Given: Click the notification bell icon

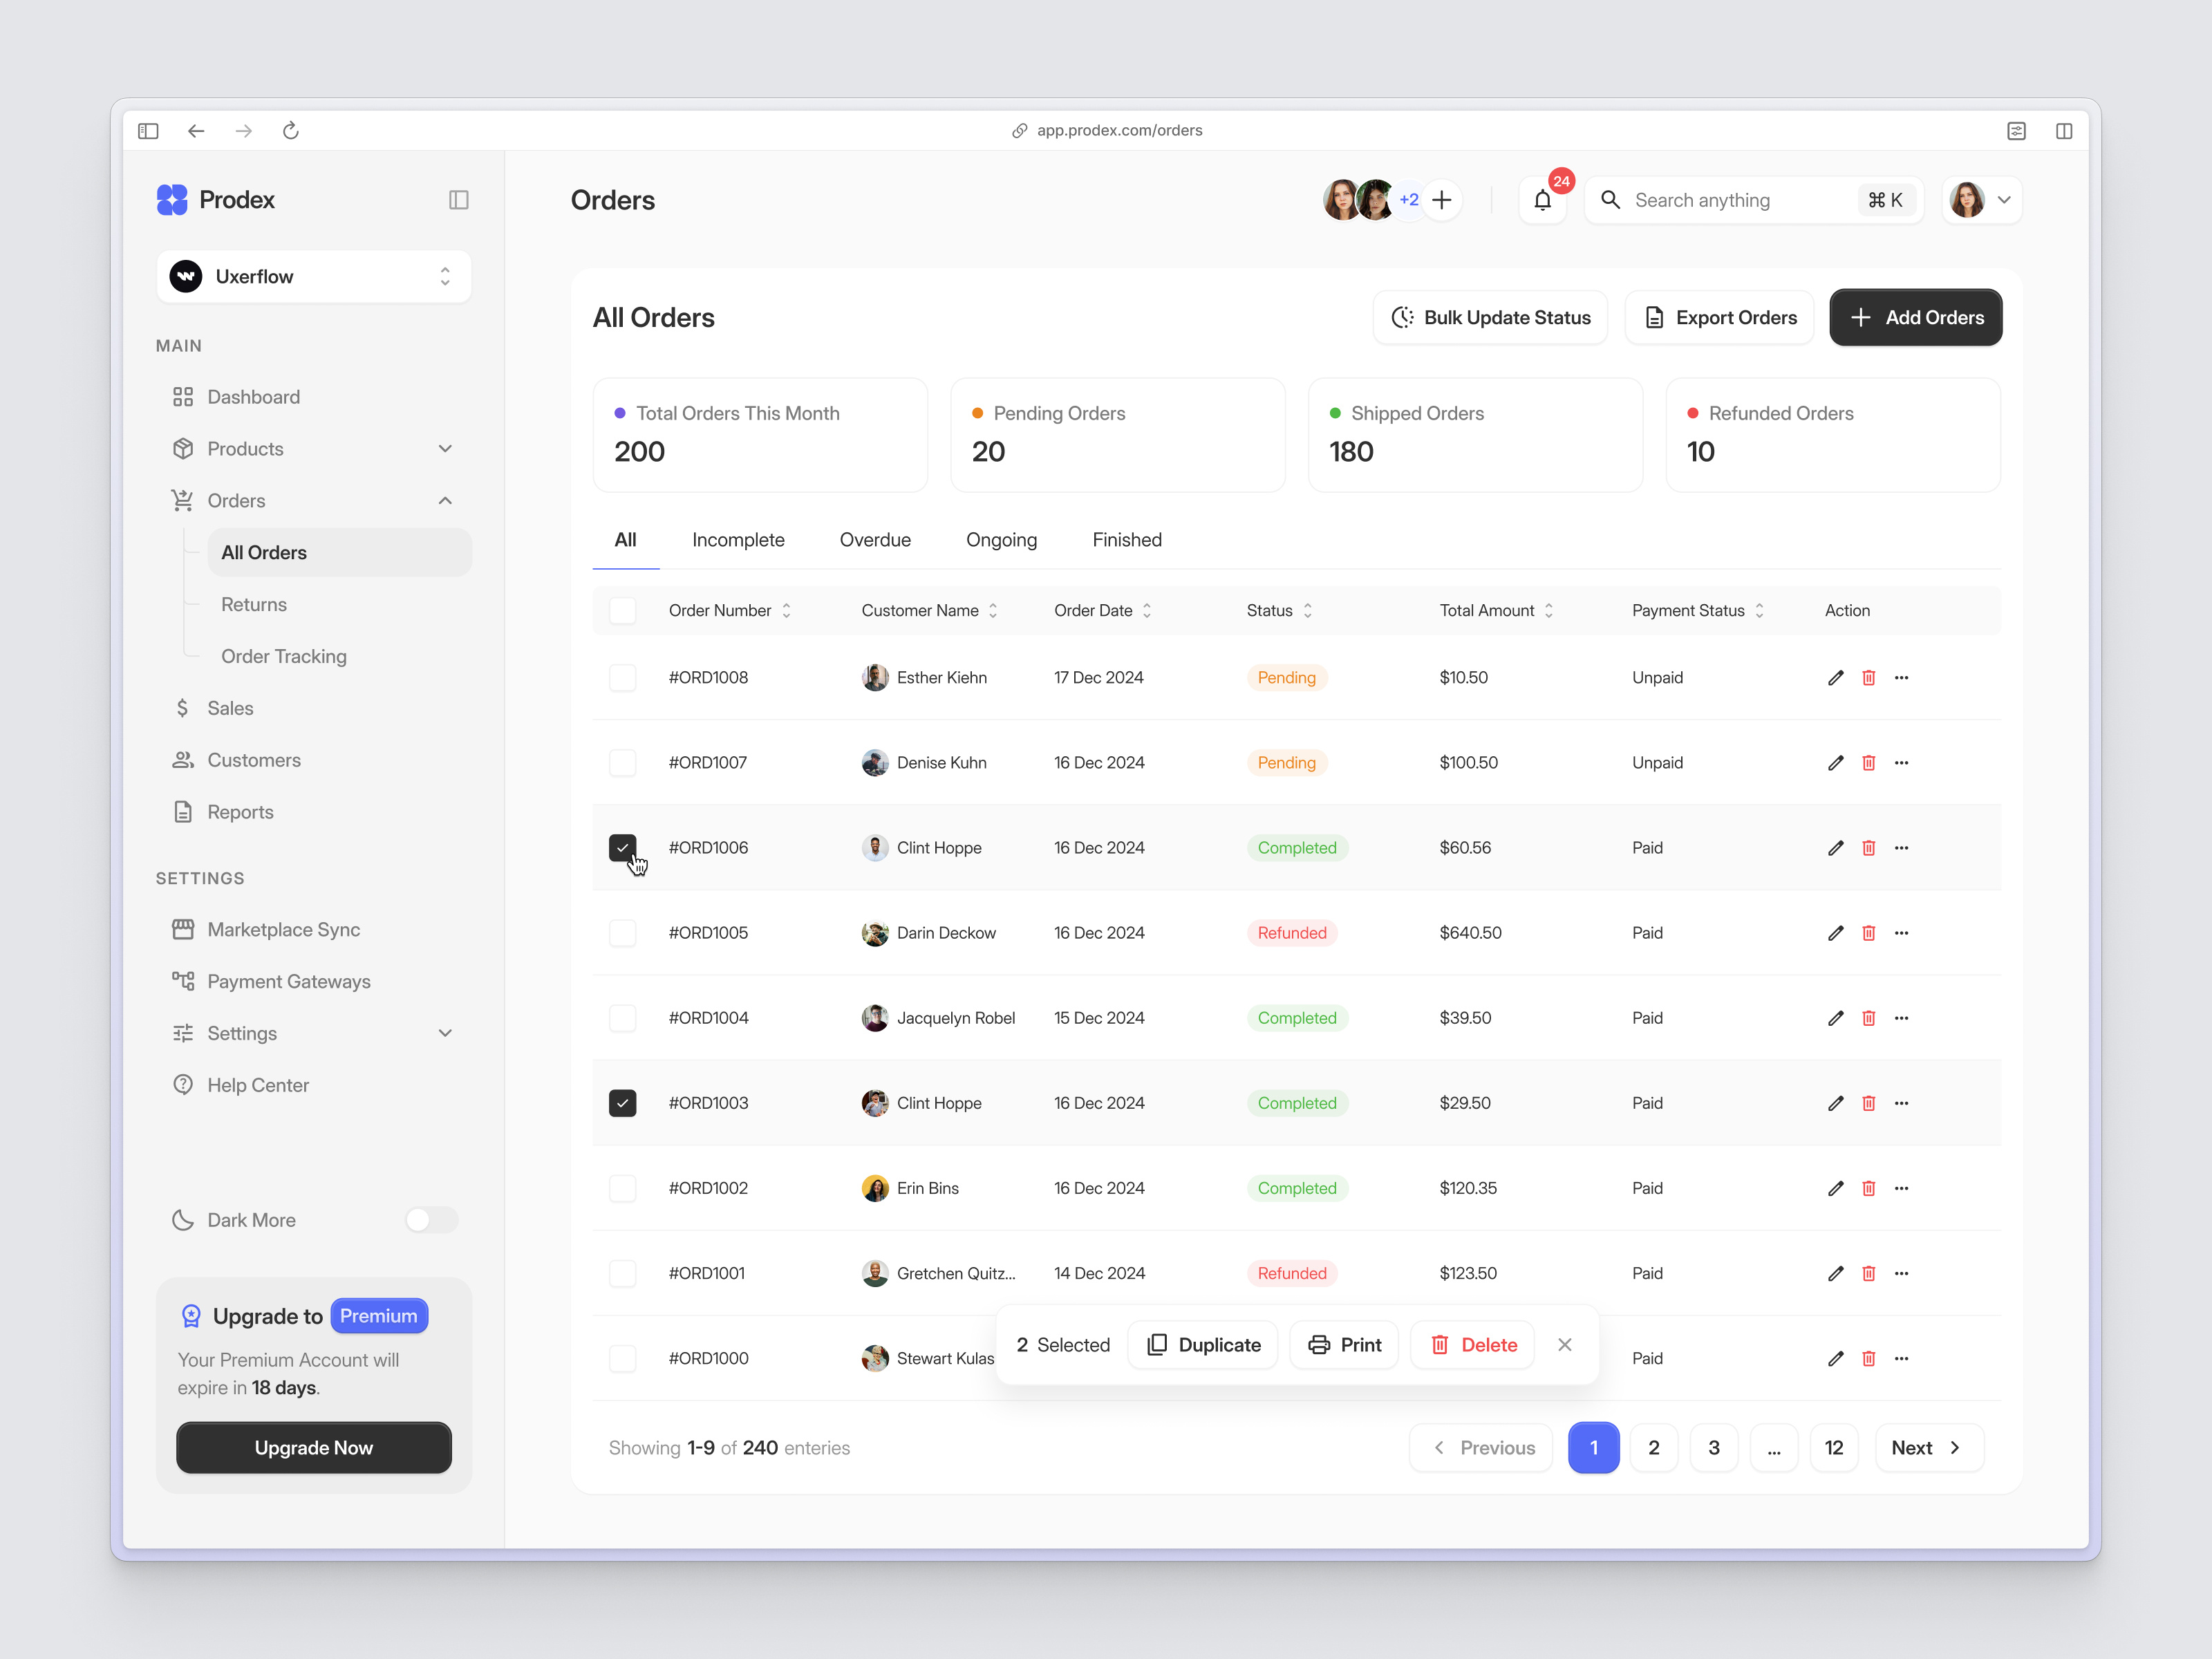Looking at the screenshot, I should click(1542, 200).
